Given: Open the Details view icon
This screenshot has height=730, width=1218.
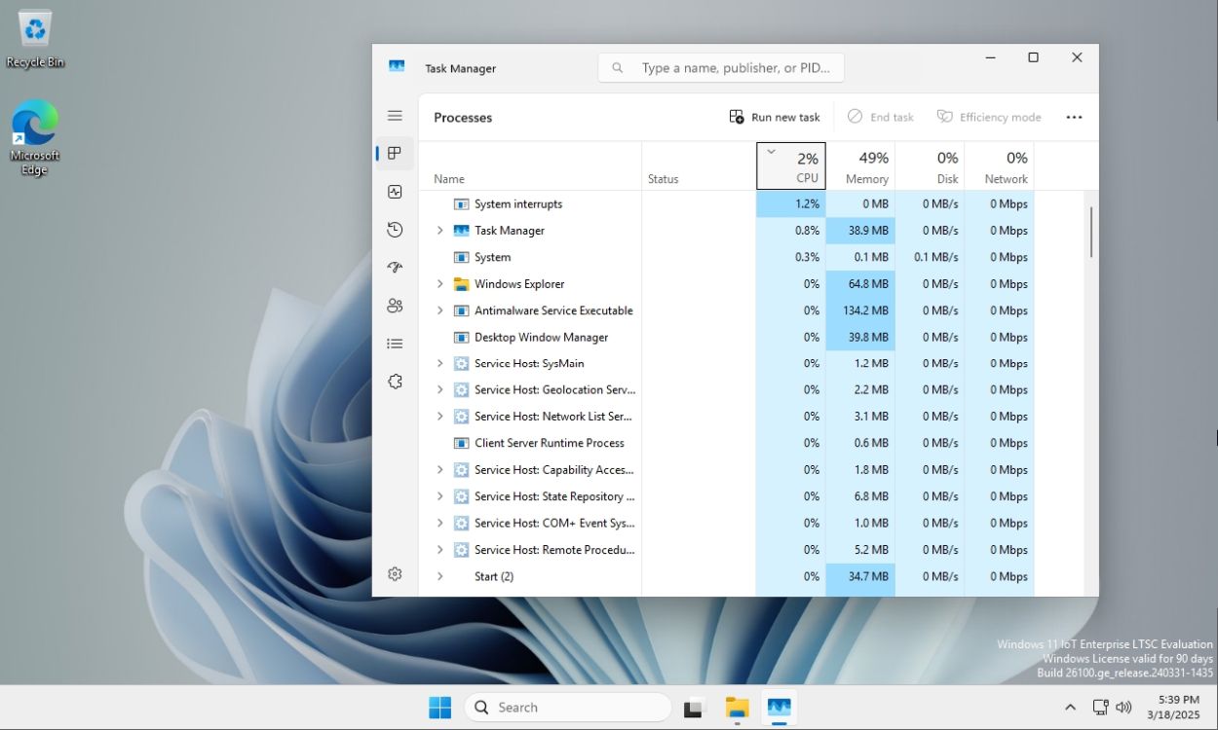Looking at the screenshot, I should [x=395, y=343].
